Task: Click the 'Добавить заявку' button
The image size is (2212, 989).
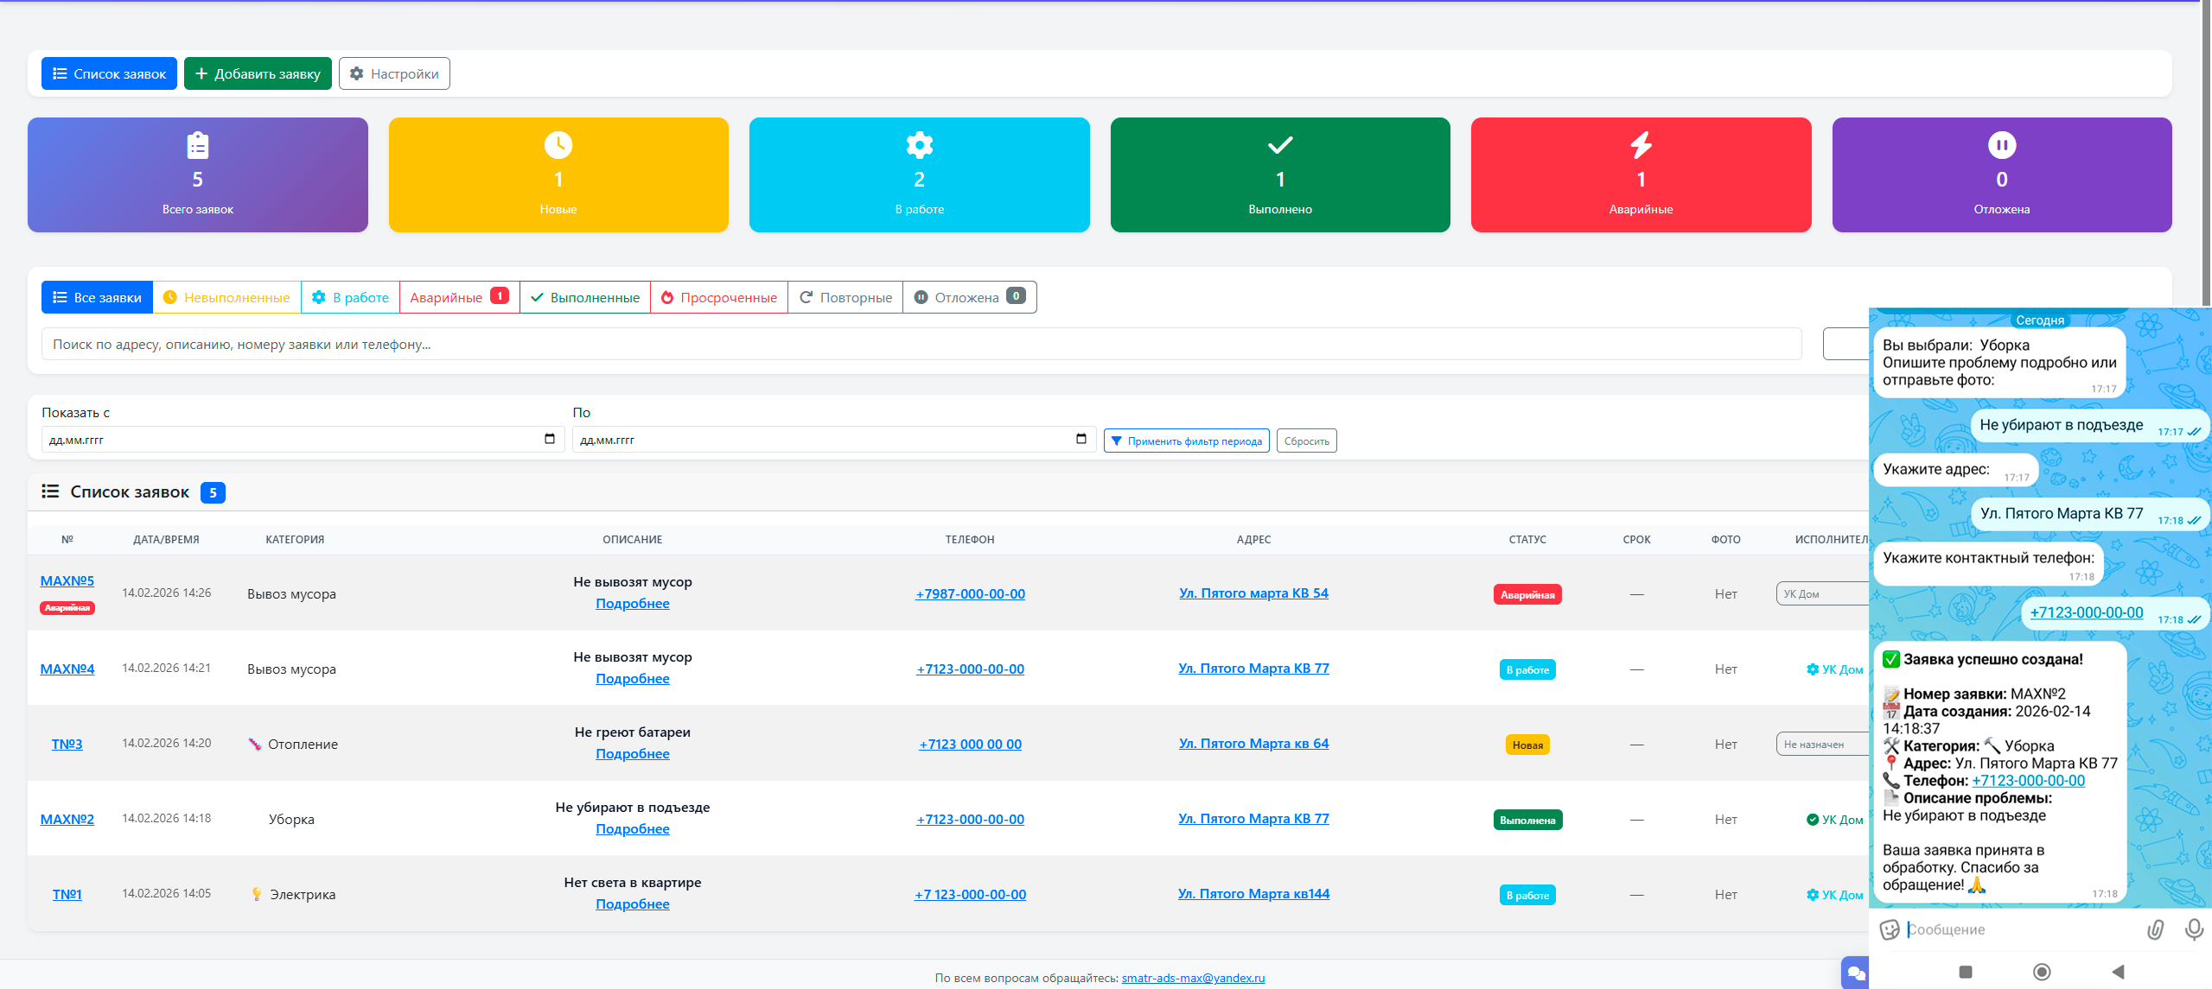Action: click(x=258, y=73)
